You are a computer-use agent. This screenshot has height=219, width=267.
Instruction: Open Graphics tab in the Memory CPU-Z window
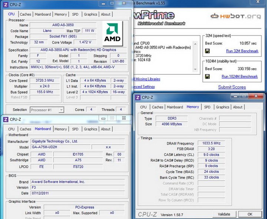coord(222,107)
